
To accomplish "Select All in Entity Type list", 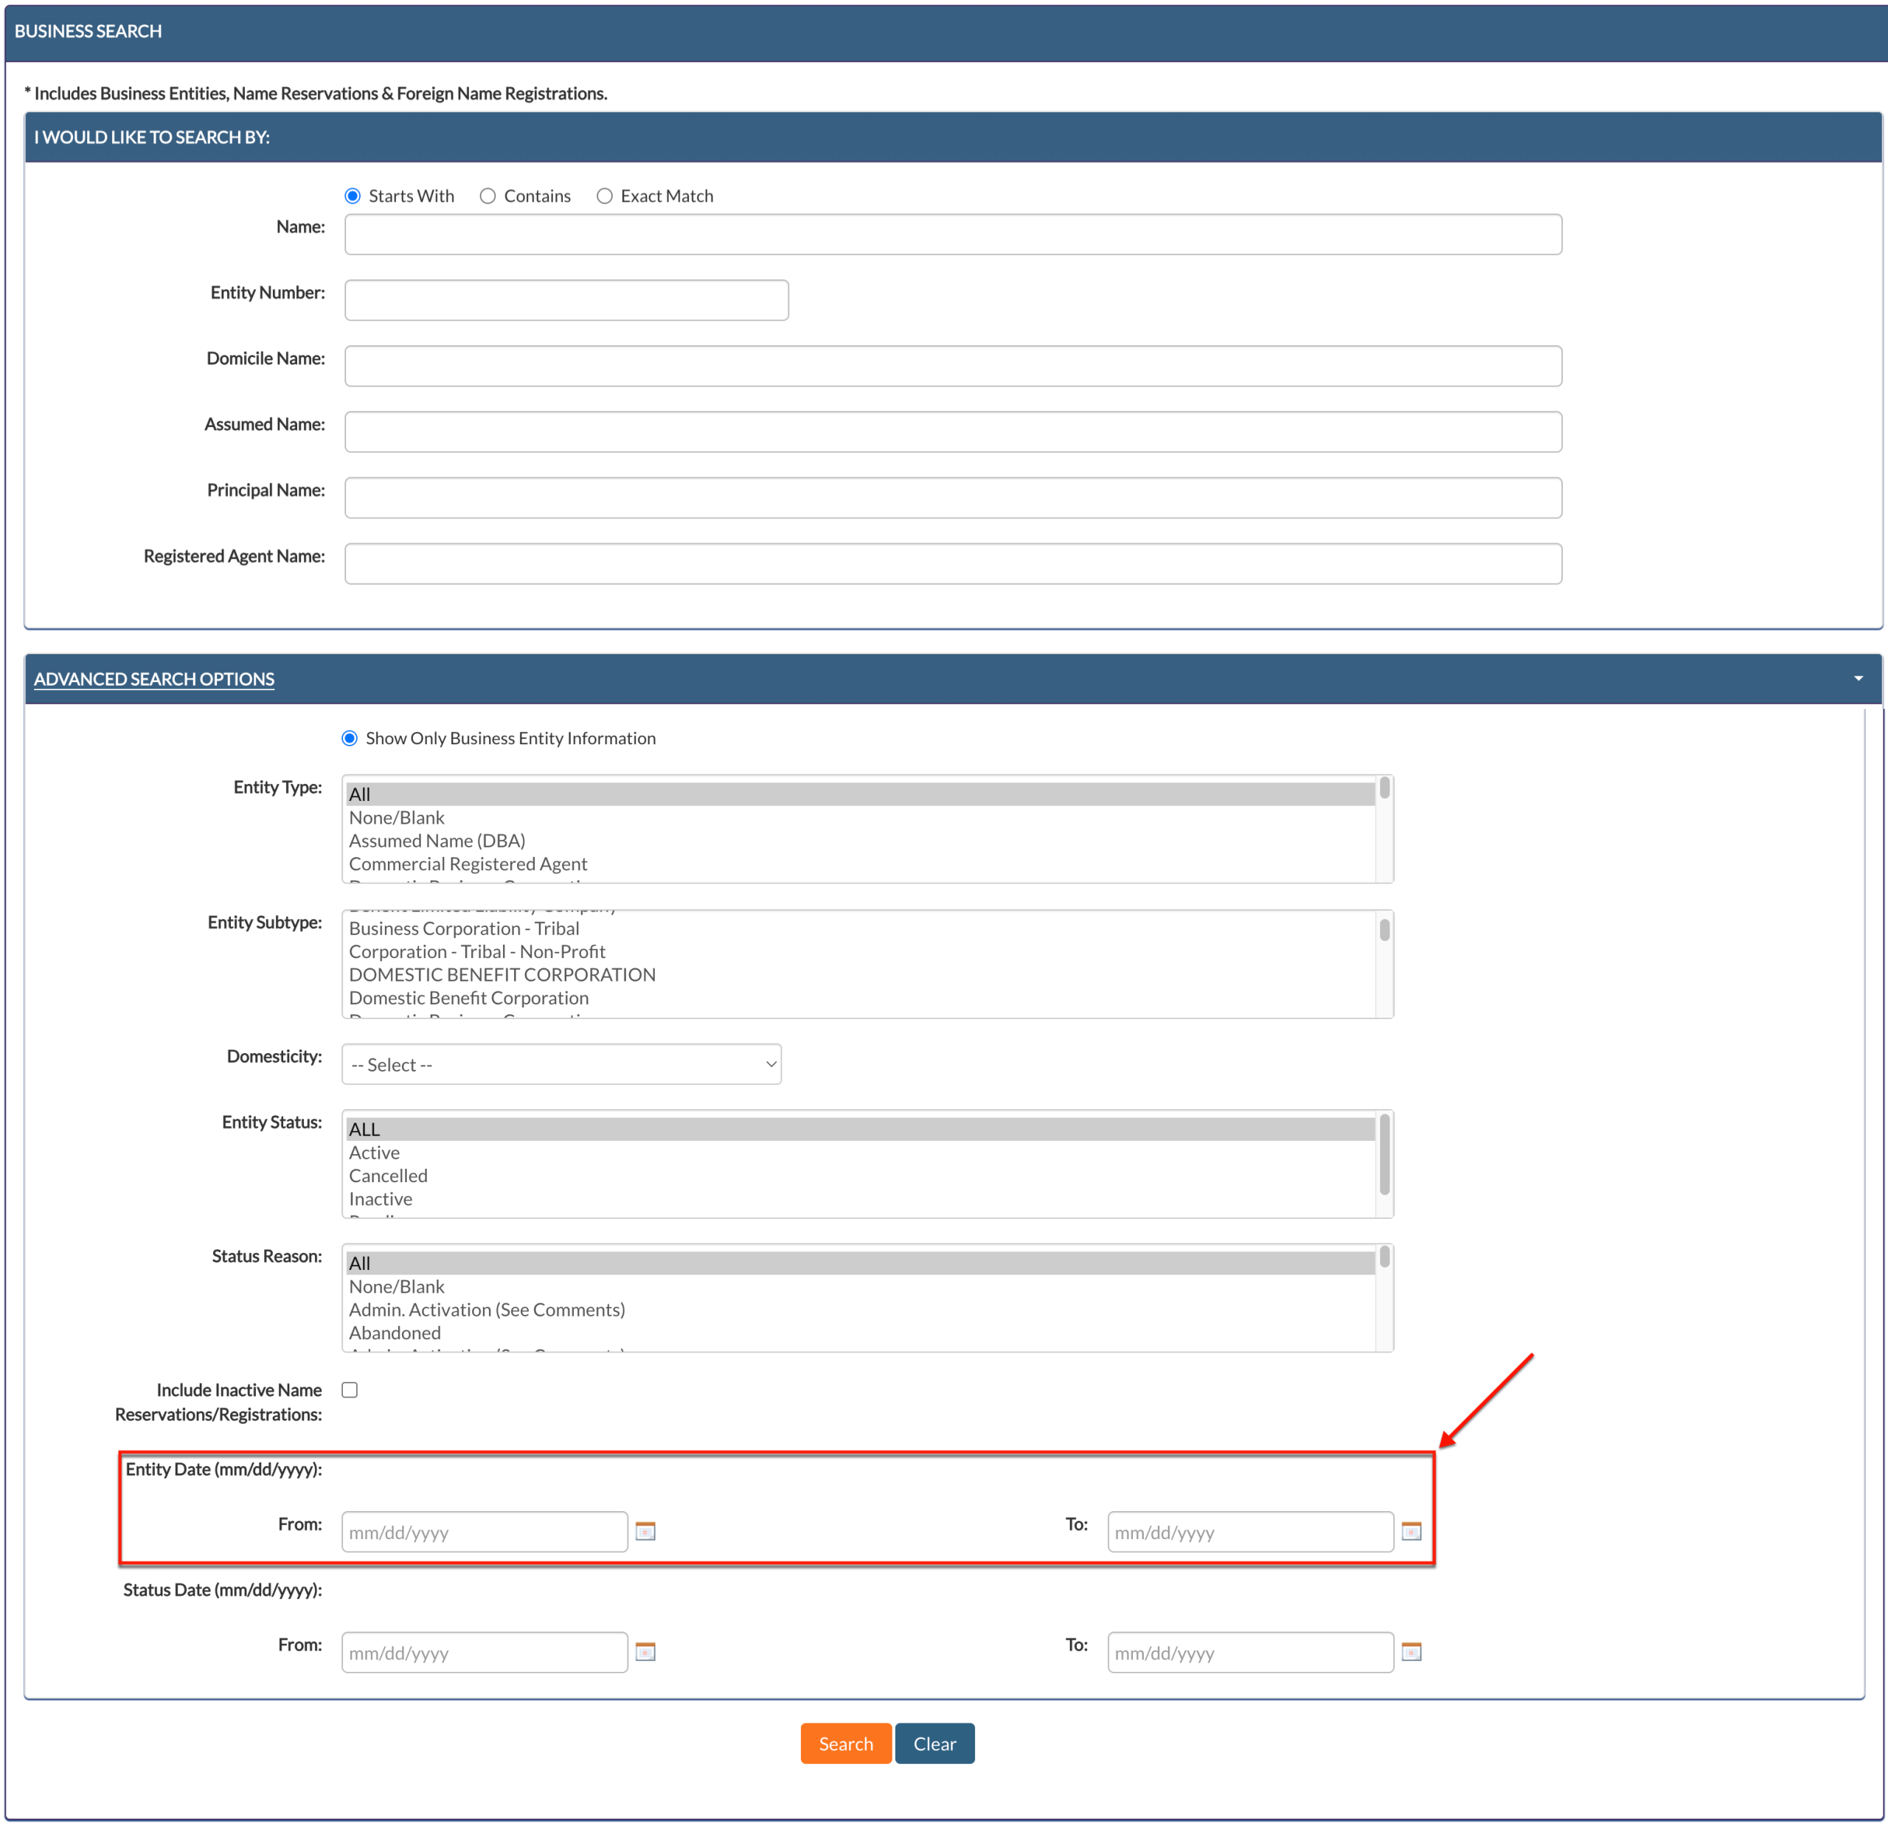I will point(860,794).
